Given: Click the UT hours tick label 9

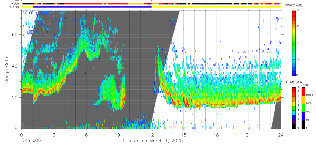Looking at the screenshot, I should tap(119, 135).
